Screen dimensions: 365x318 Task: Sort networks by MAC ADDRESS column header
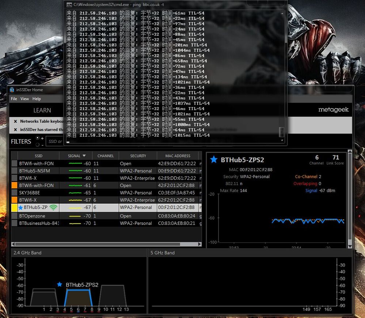[x=178, y=156]
